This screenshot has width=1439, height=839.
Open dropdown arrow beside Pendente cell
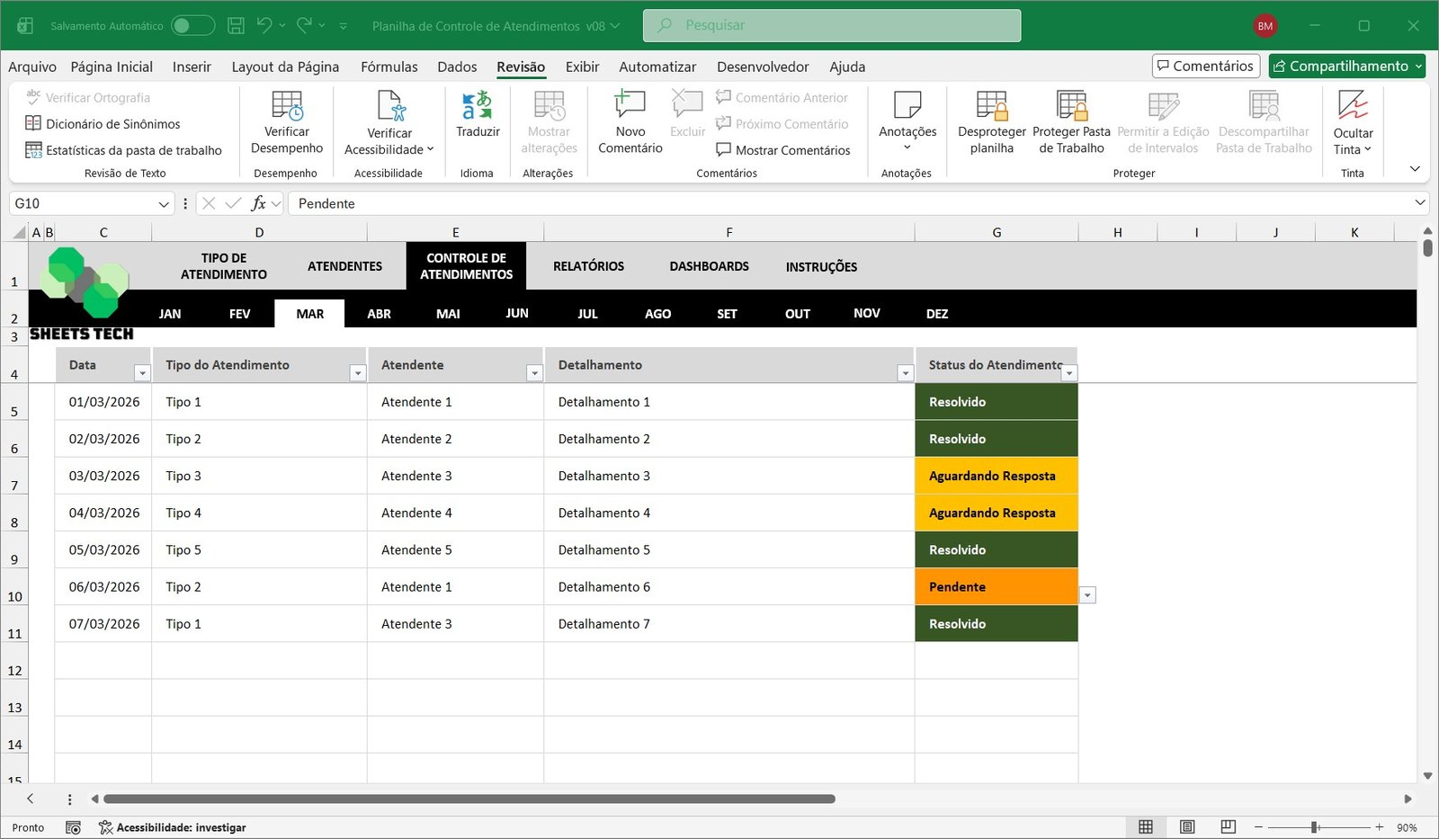point(1087,595)
